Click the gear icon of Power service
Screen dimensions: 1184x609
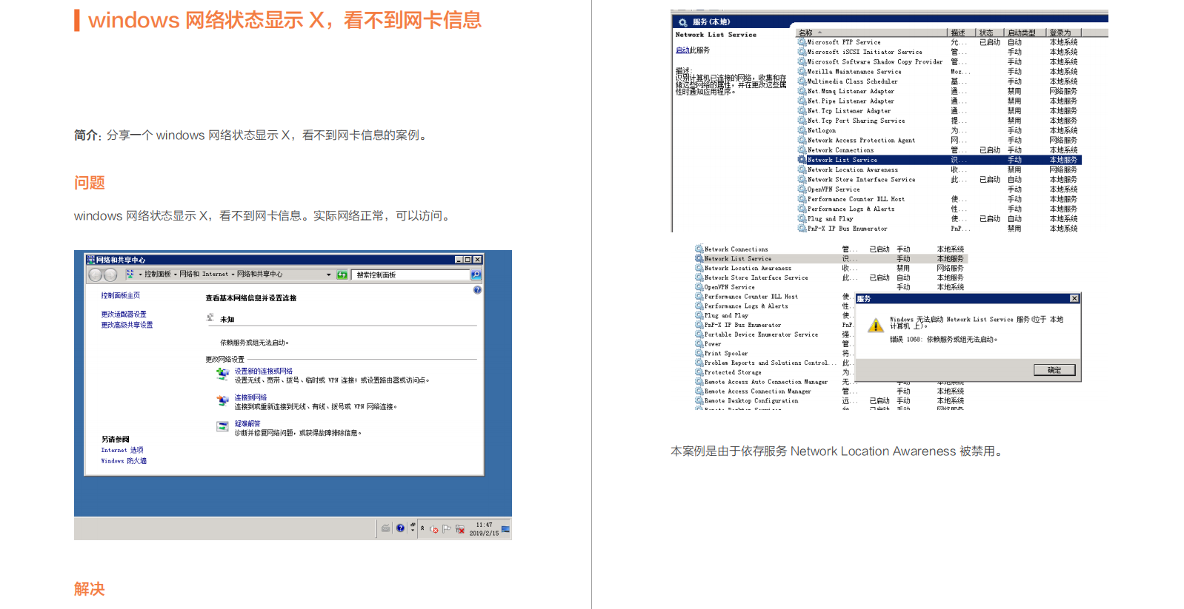(699, 344)
